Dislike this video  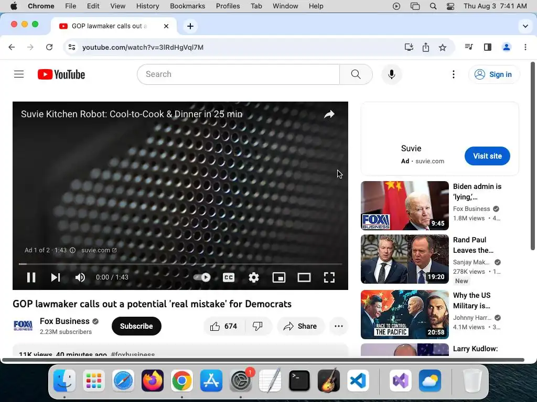point(258,326)
